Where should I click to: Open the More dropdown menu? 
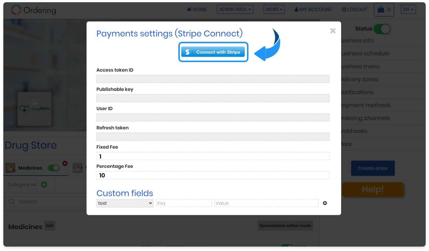tap(274, 9)
